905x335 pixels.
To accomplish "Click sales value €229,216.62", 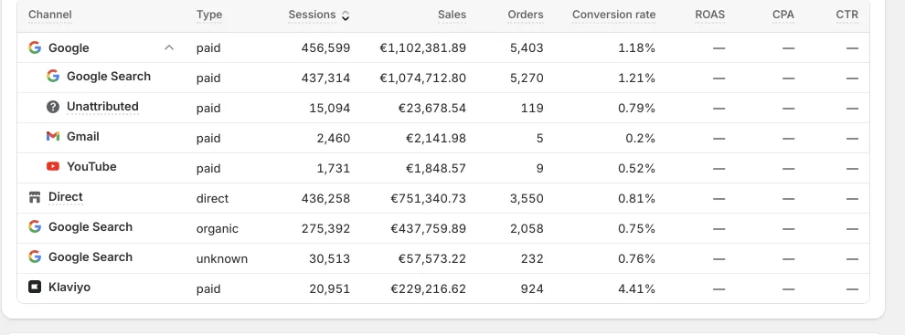I will tap(428, 288).
